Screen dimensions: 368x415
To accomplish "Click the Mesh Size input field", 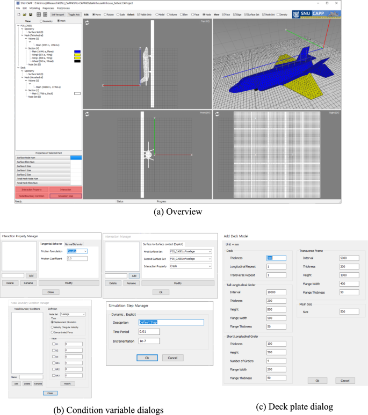I will (349, 312).
